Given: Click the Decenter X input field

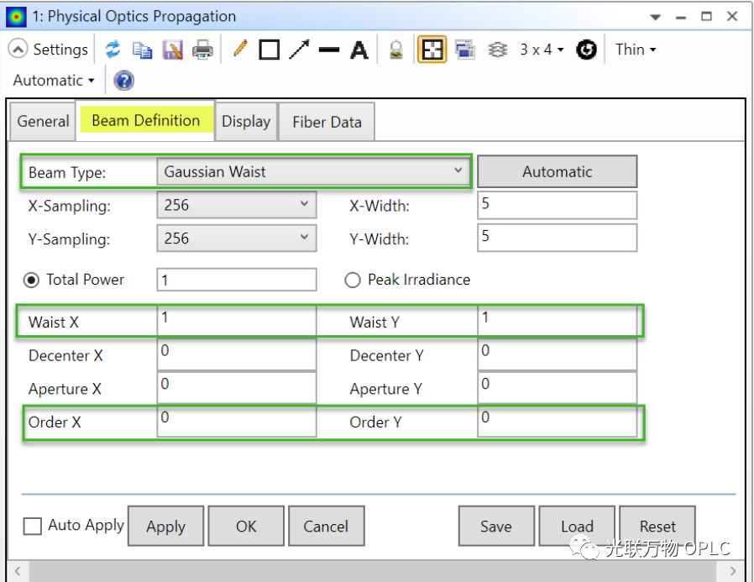Looking at the screenshot, I should tap(237, 354).
